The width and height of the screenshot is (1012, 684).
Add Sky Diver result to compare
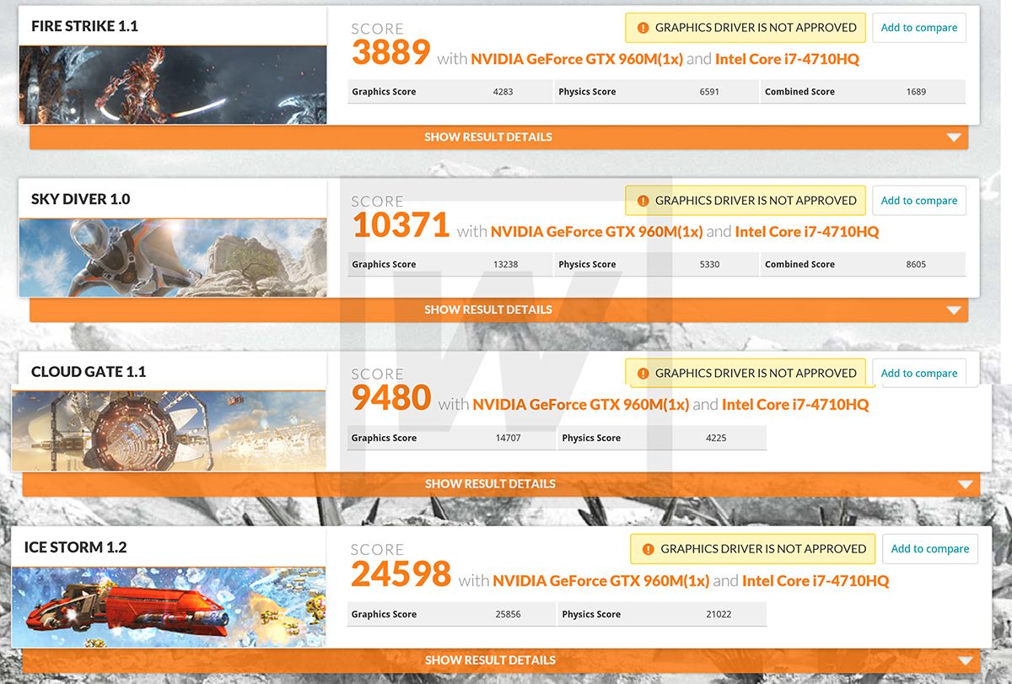[919, 201]
